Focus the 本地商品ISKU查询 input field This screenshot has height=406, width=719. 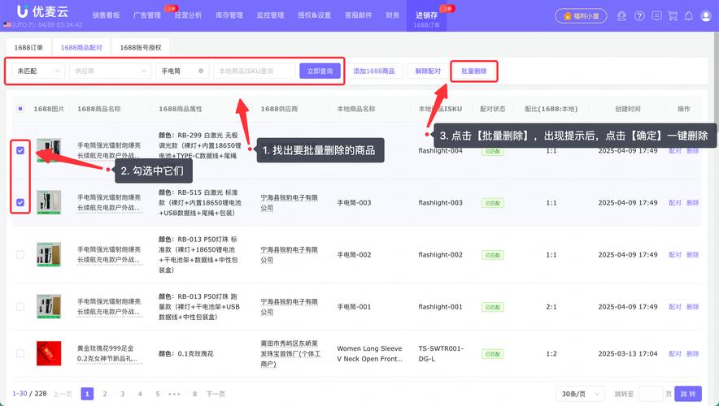click(x=254, y=71)
